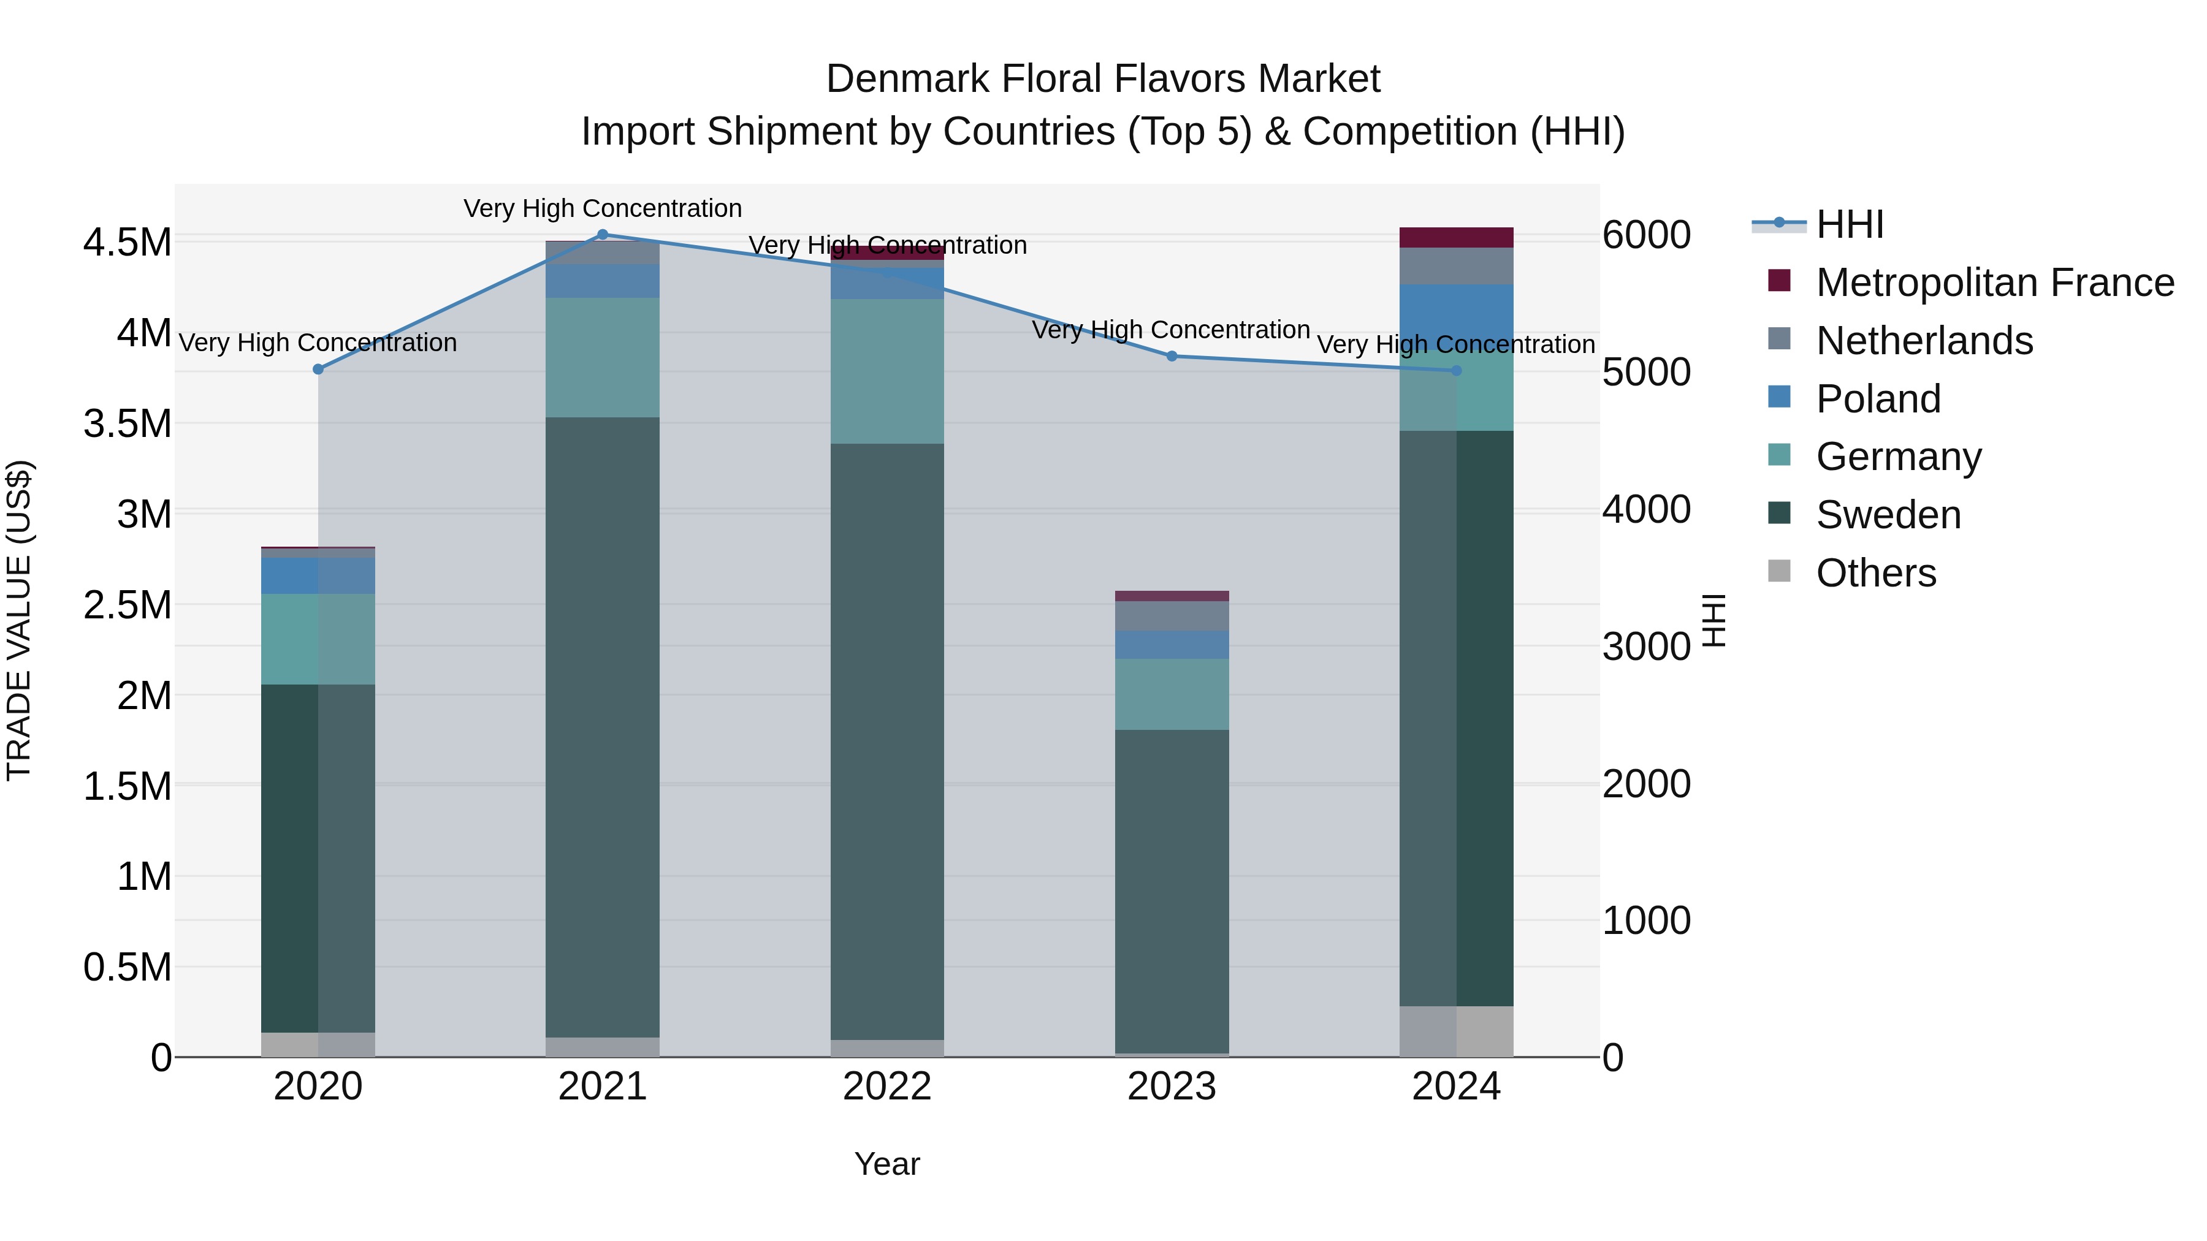Click the HHI right axis title
Screen dimensions: 2207x1241
(1713, 620)
